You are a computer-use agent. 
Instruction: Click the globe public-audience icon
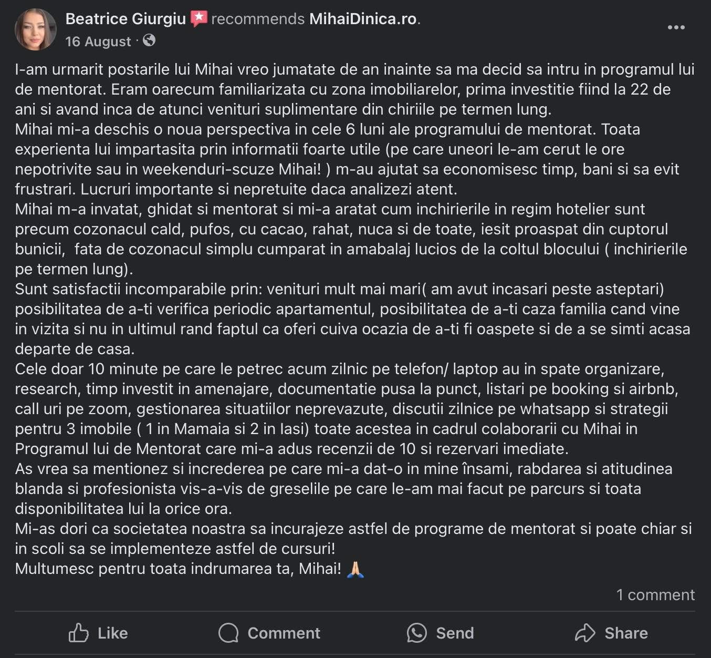coord(149,40)
